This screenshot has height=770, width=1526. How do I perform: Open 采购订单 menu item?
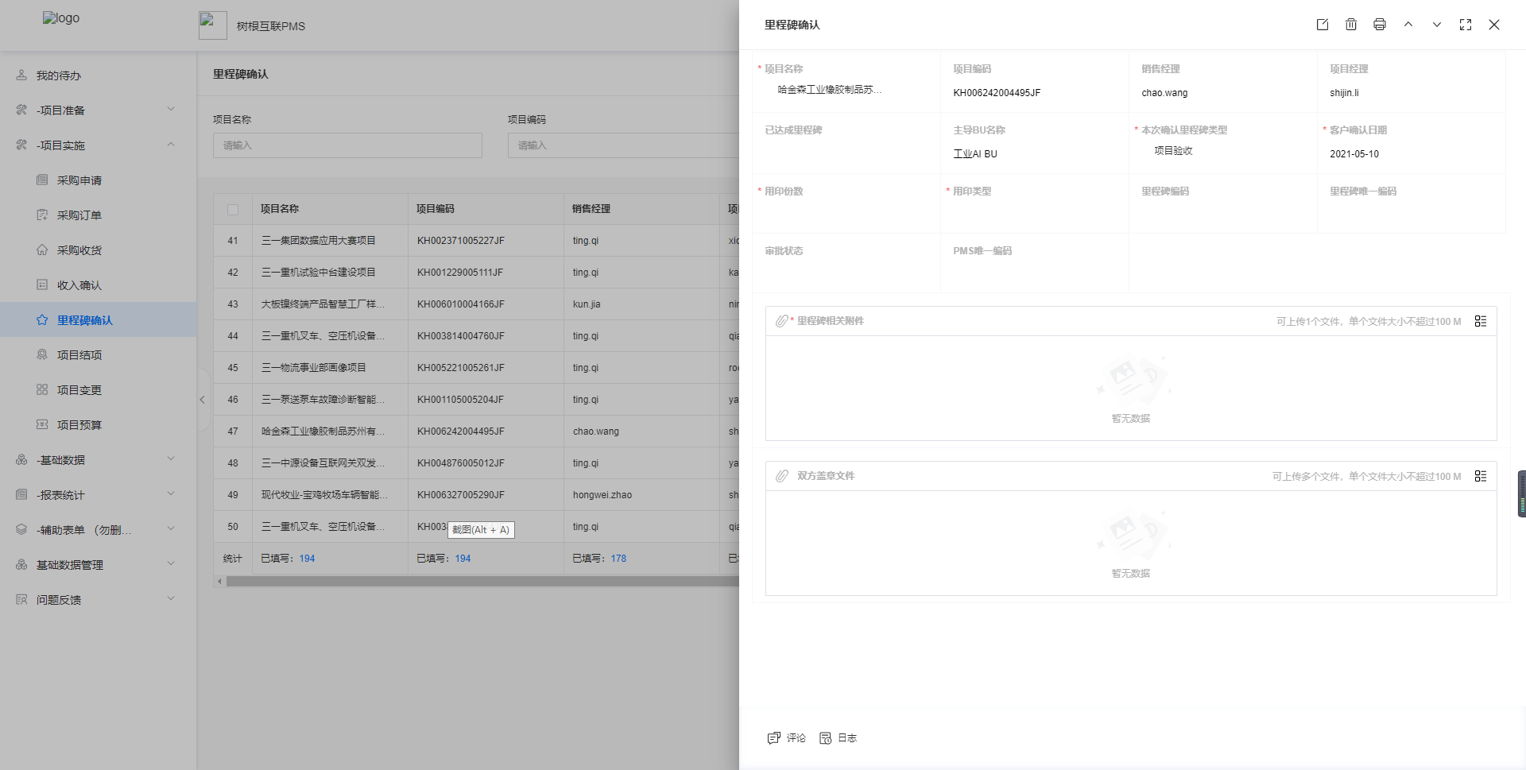coord(98,215)
